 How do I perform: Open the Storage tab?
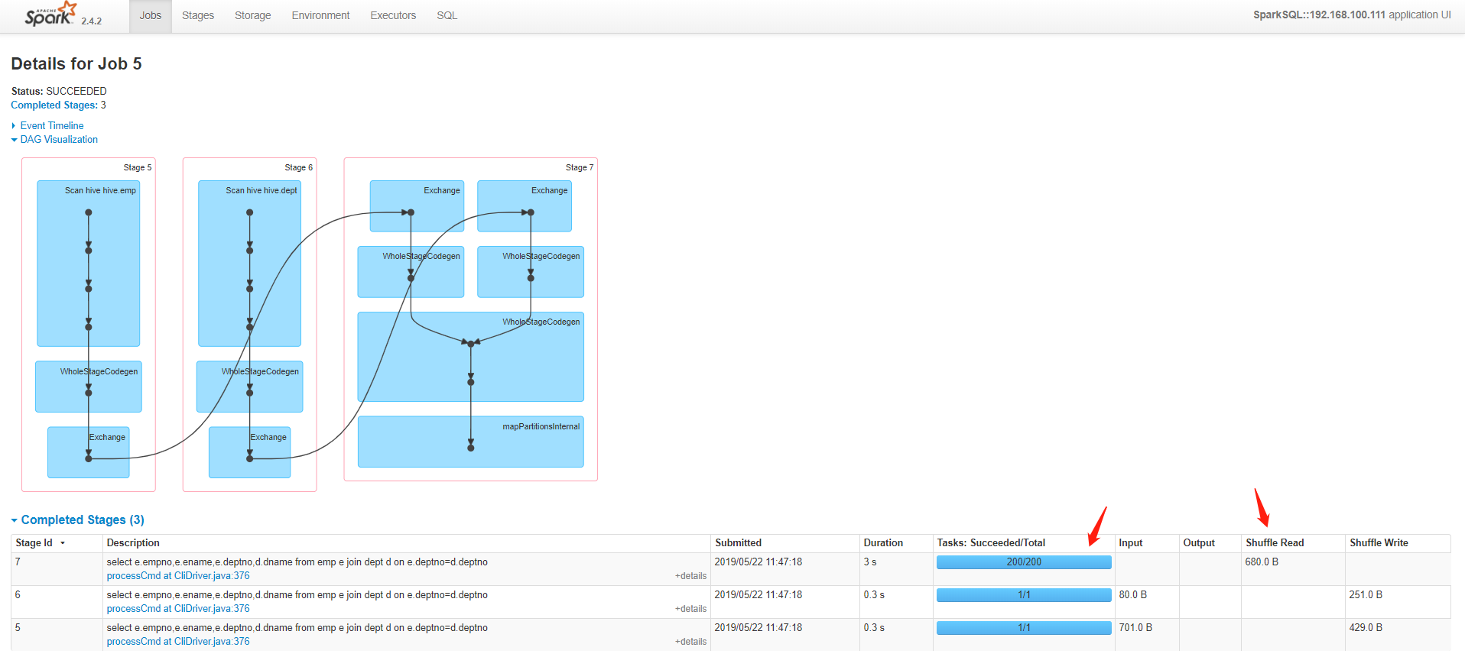(x=253, y=15)
